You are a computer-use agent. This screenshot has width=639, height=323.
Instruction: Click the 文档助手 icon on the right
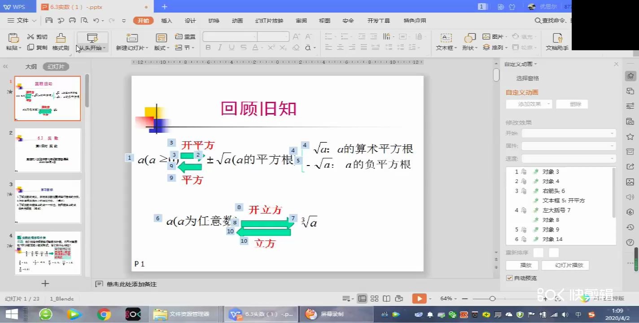(556, 40)
